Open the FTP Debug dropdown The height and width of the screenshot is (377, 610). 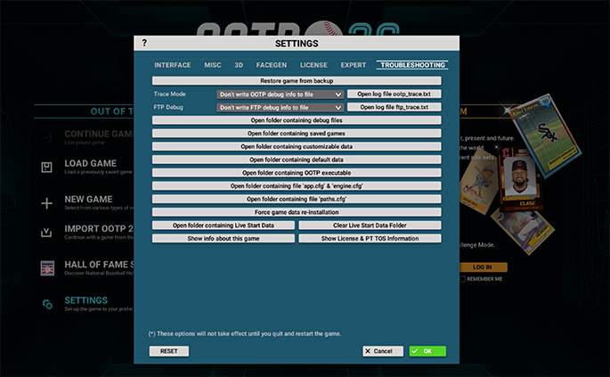(281, 108)
